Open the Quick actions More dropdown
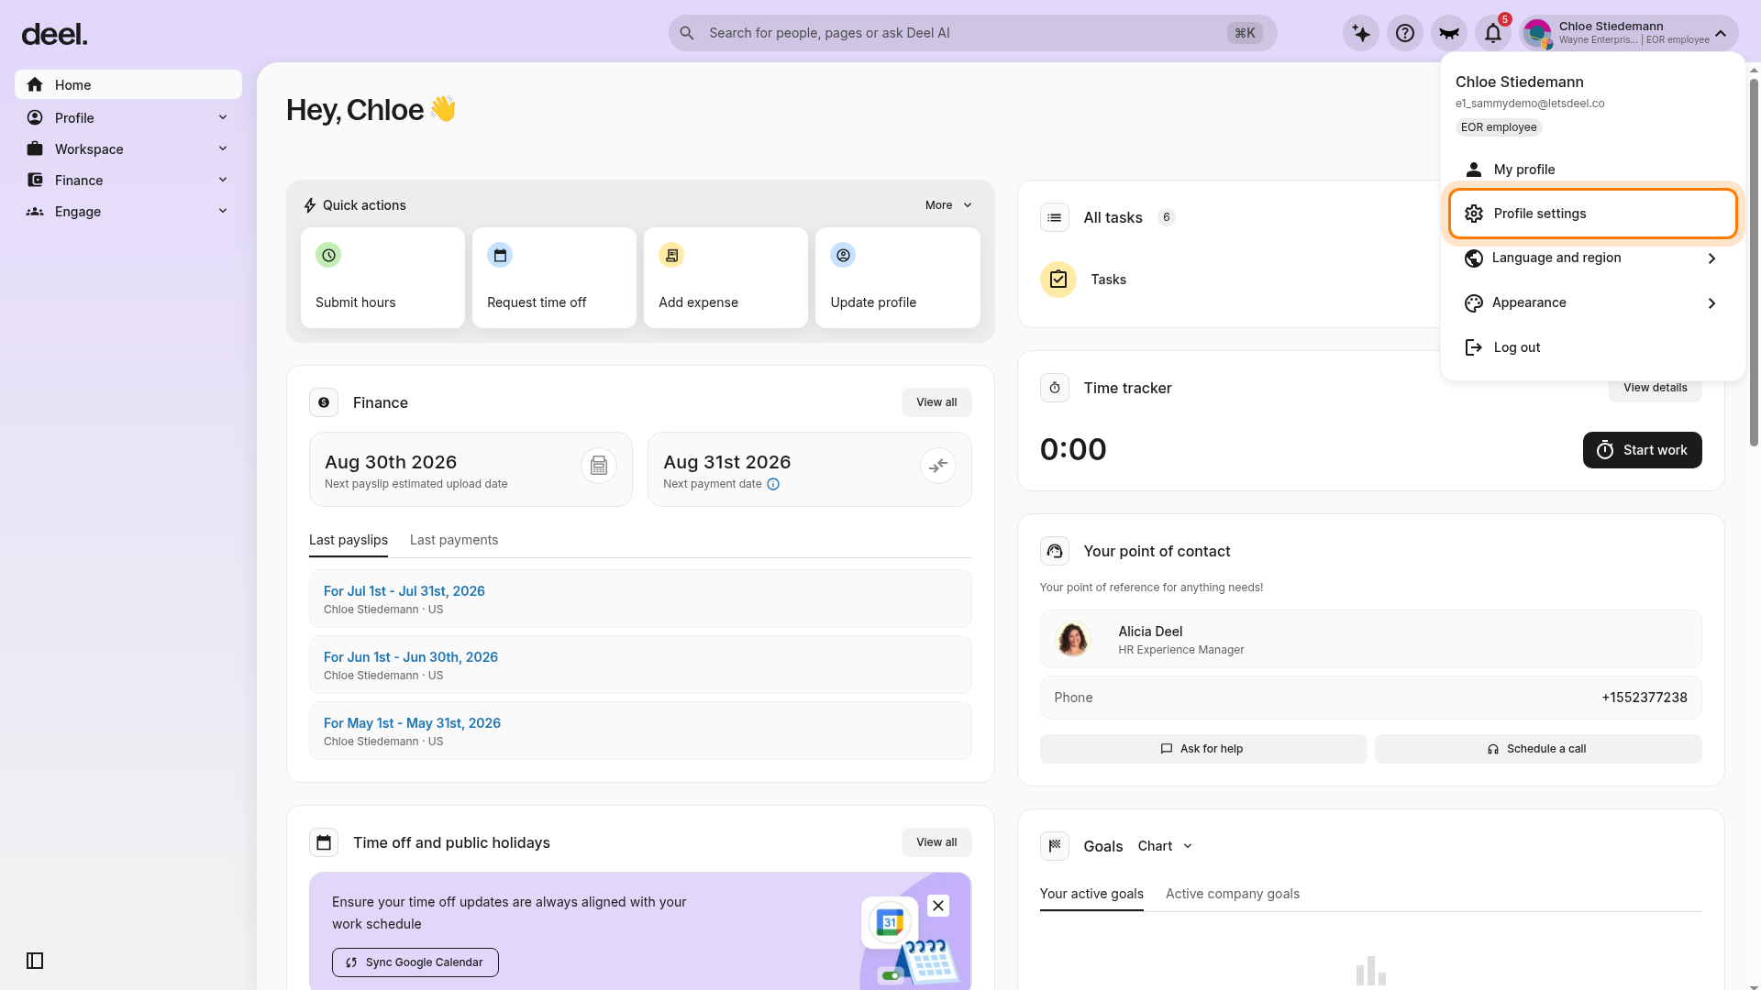The height and width of the screenshot is (990, 1761). point(948,205)
